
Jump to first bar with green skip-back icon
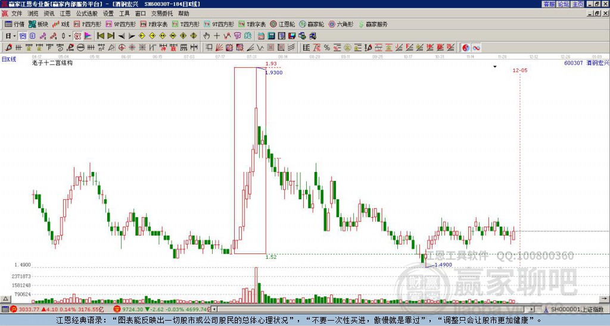tap(100, 36)
